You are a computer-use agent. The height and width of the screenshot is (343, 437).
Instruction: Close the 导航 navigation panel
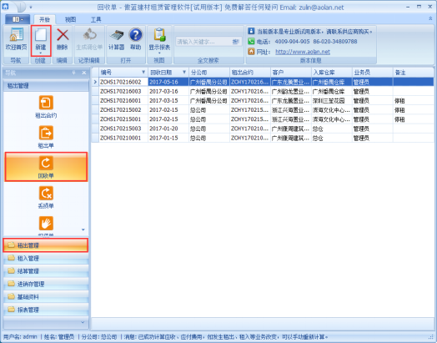[84, 73]
